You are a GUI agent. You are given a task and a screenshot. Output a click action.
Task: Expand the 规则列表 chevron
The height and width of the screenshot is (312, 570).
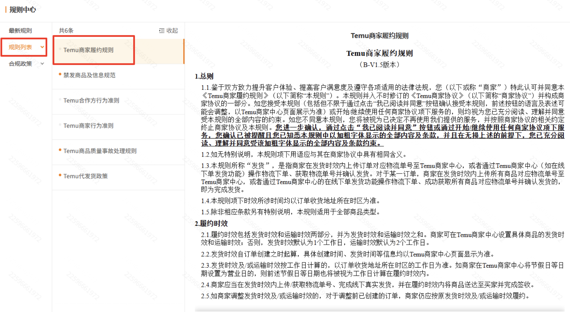[42, 47]
